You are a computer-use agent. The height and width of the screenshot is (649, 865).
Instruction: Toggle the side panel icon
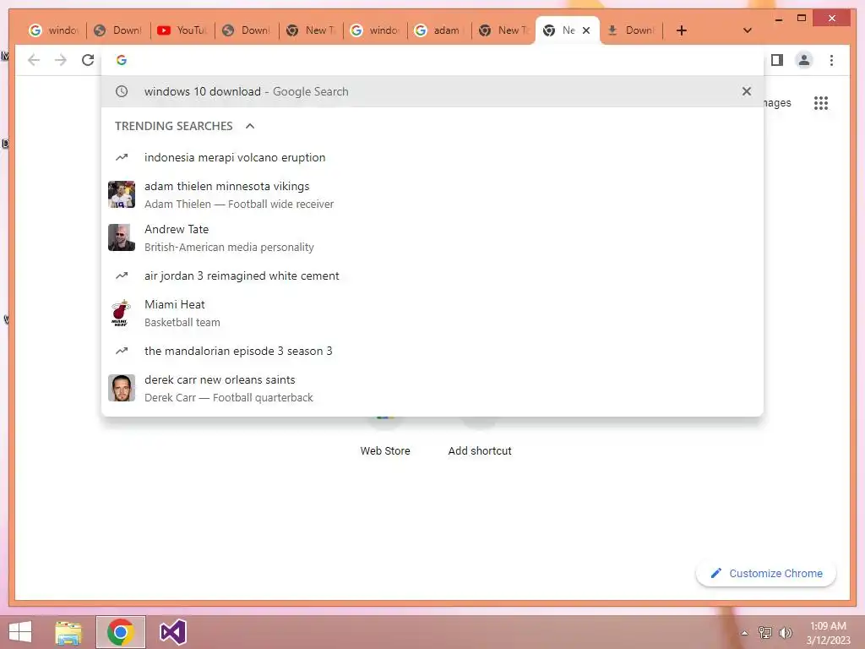tap(777, 60)
